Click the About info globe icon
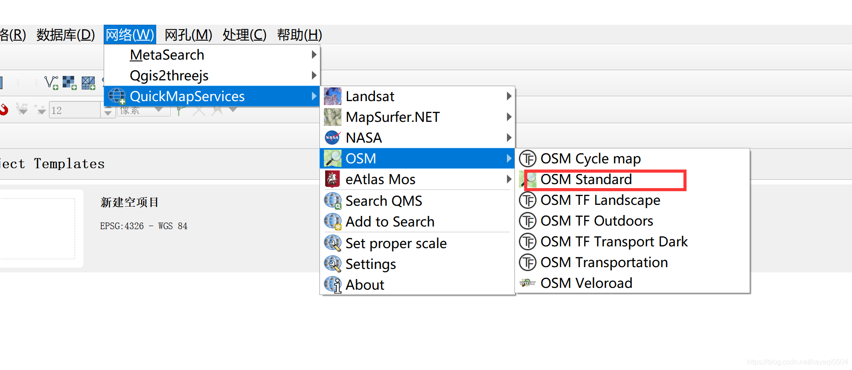 pos(333,285)
